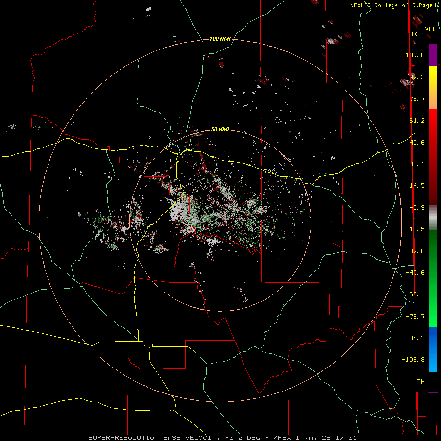The width and height of the screenshot is (441, 441).
Task: Select the 107.8 value on velocity scale
Action: (415, 55)
